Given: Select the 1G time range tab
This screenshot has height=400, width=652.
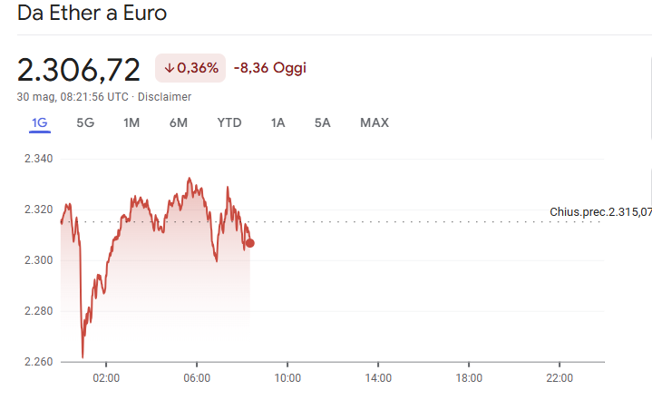Looking at the screenshot, I should pyautogui.click(x=40, y=122).
